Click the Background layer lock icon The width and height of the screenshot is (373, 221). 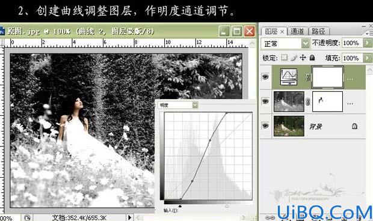(354, 126)
